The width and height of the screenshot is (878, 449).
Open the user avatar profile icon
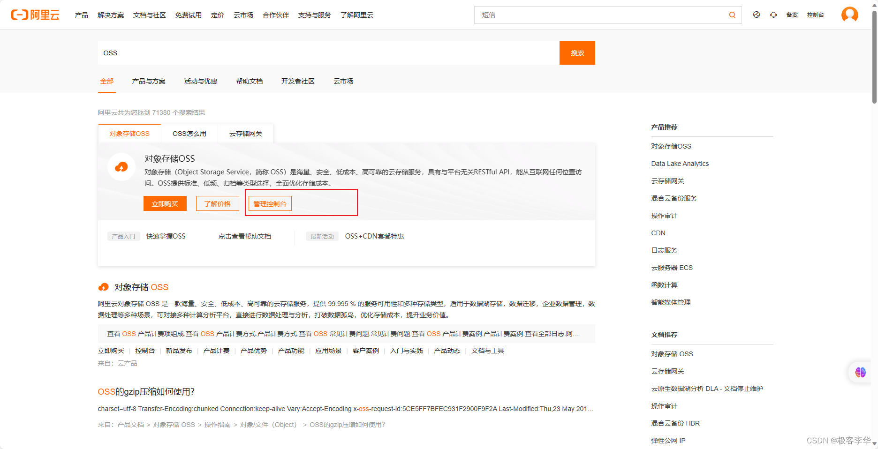pos(849,15)
